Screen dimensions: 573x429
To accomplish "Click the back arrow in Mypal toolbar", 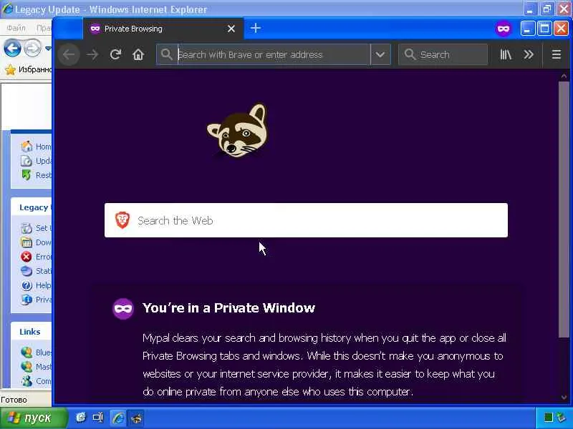I will tap(69, 55).
